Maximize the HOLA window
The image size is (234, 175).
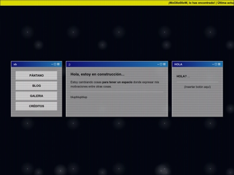[216, 64]
